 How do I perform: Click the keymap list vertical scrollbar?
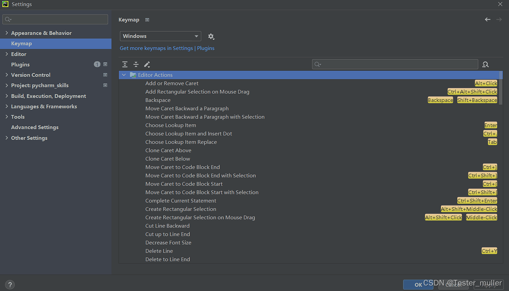coord(501,88)
